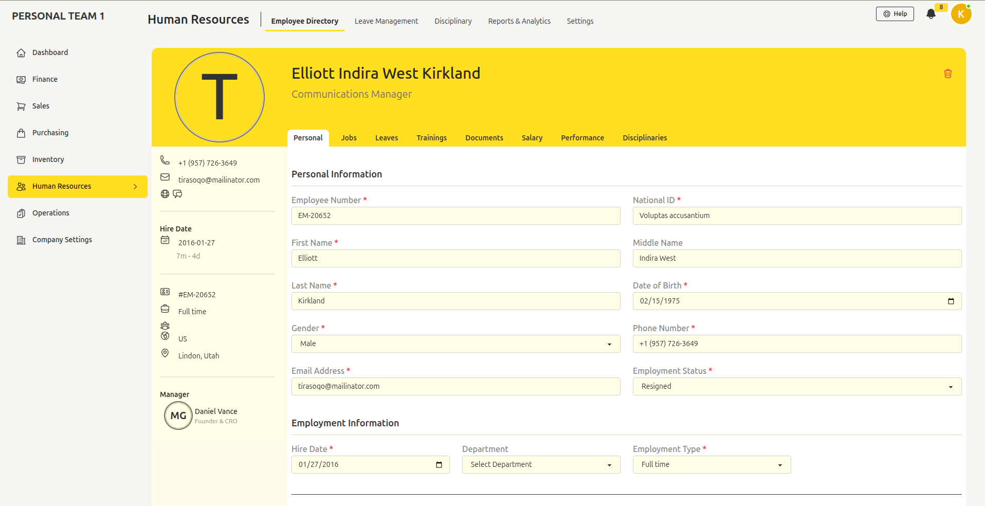Click the First Name field
Viewport: 985px width, 506px height.
[x=456, y=259]
